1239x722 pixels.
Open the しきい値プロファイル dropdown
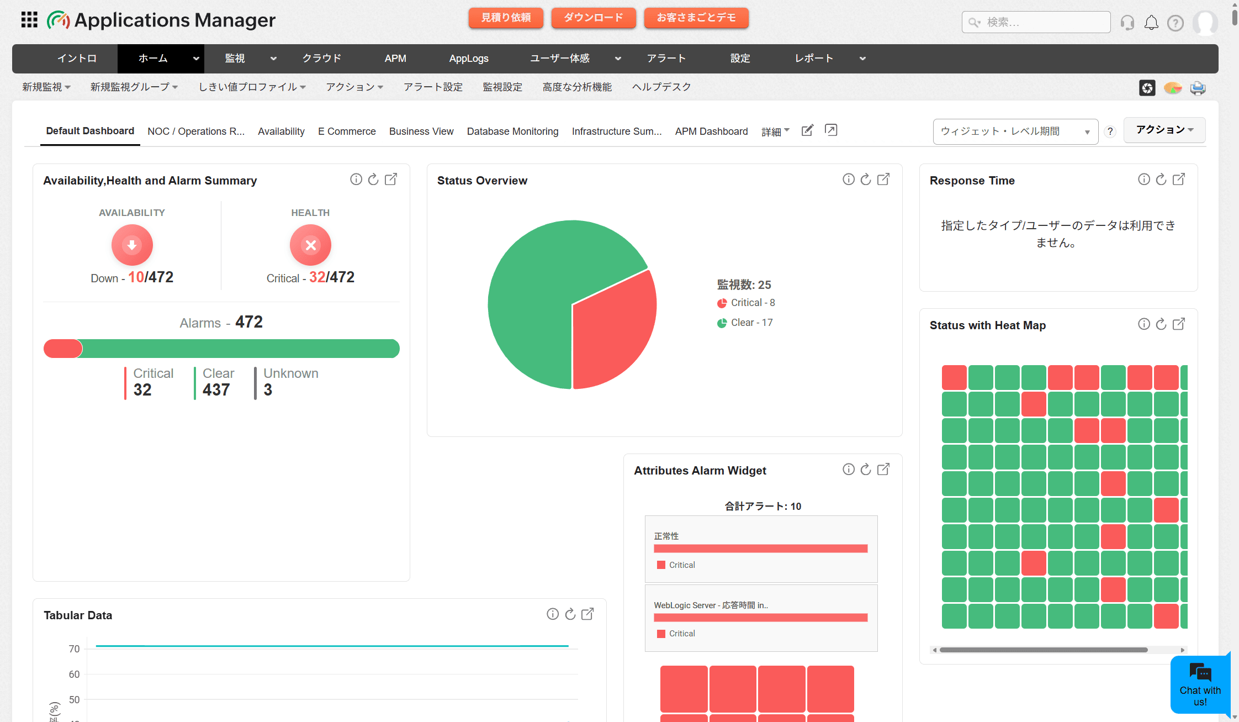point(252,87)
